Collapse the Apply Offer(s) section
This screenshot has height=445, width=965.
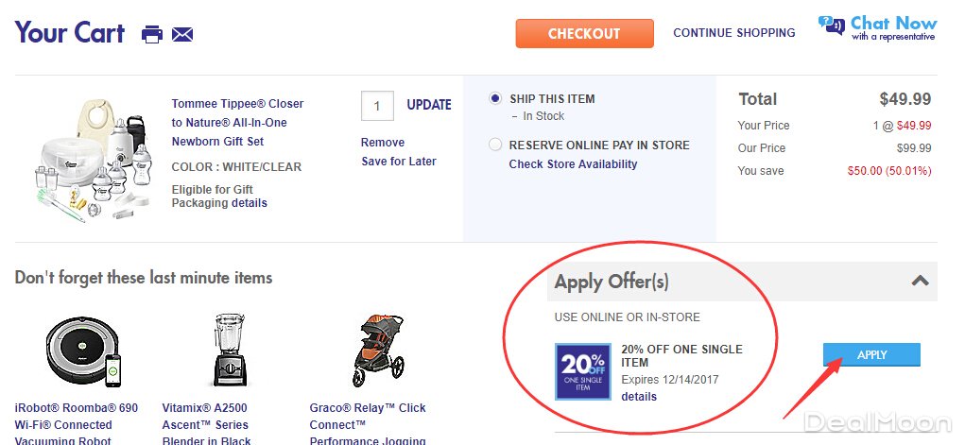tap(919, 281)
